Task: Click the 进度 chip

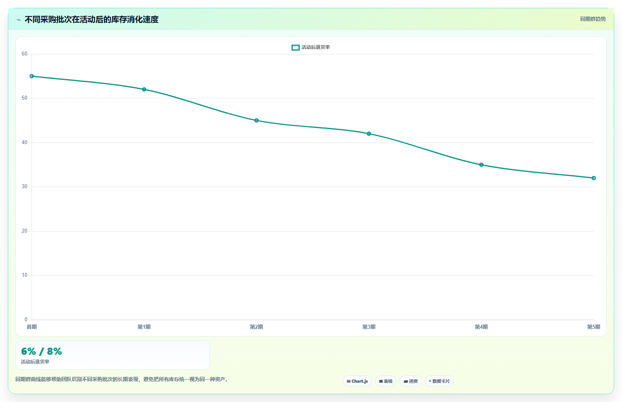Action: 410,381
